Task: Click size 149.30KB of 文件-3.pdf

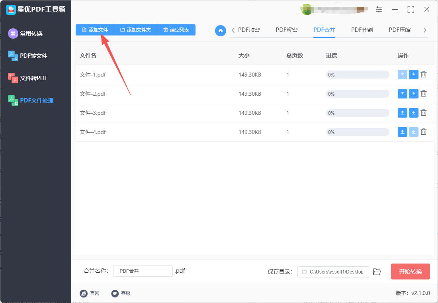Action: (x=250, y=113)
